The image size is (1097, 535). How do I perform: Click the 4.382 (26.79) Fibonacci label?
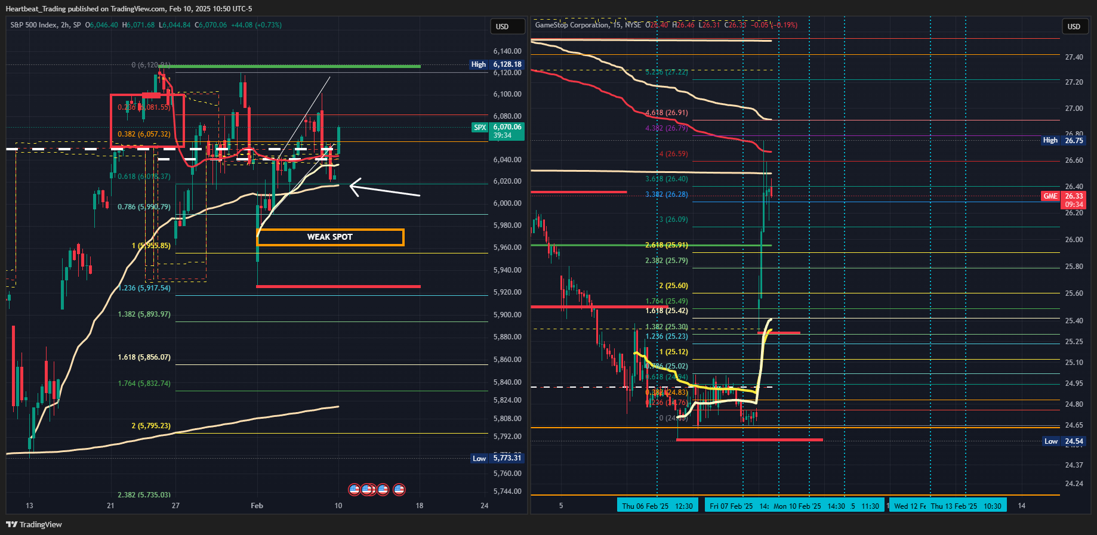pos(667,128)
